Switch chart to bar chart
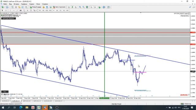196x110 pixels. coord(69,7)
